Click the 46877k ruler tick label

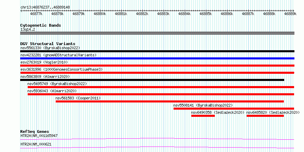37,14
